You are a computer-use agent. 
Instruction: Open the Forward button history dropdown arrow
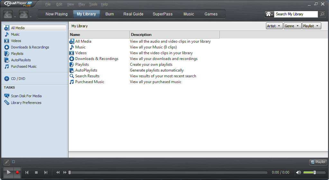pyautogui.click(x=31, y=17)
